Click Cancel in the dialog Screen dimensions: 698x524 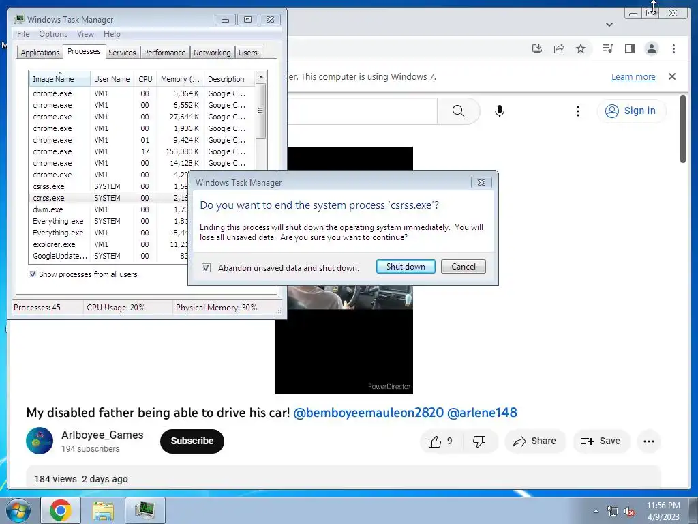click(464, 267)
